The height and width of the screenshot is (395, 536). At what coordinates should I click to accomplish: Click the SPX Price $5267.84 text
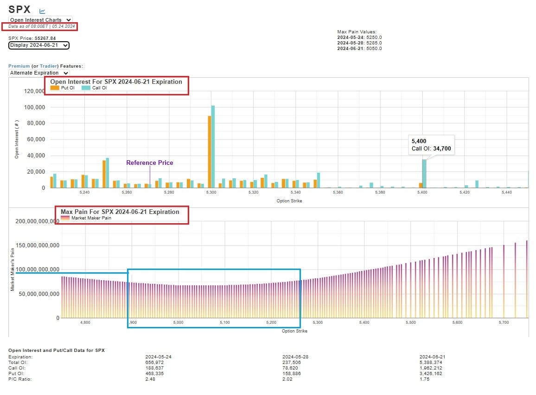tap(32, 38)
